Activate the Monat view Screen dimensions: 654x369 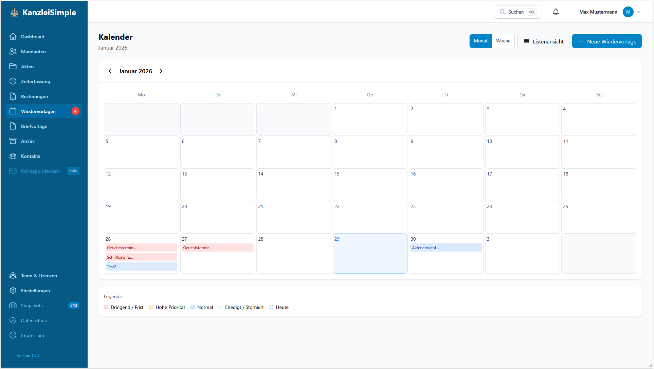[480, 41]
